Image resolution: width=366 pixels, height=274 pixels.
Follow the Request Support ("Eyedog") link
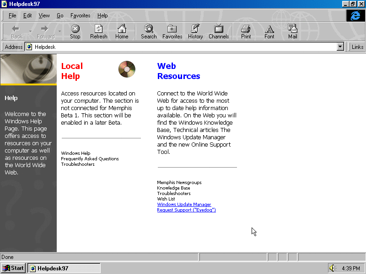[186, 210]
